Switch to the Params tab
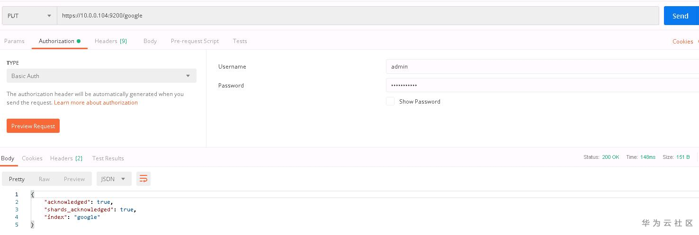The width and height of the screenshot is (699, 235). [14, 41]
